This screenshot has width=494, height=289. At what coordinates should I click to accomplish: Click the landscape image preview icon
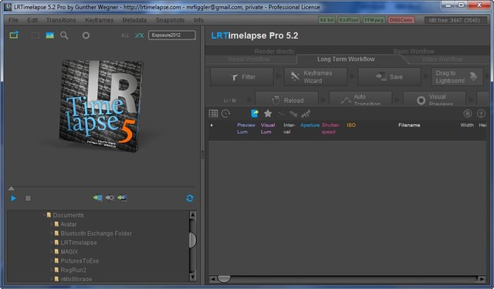point(49,35)
